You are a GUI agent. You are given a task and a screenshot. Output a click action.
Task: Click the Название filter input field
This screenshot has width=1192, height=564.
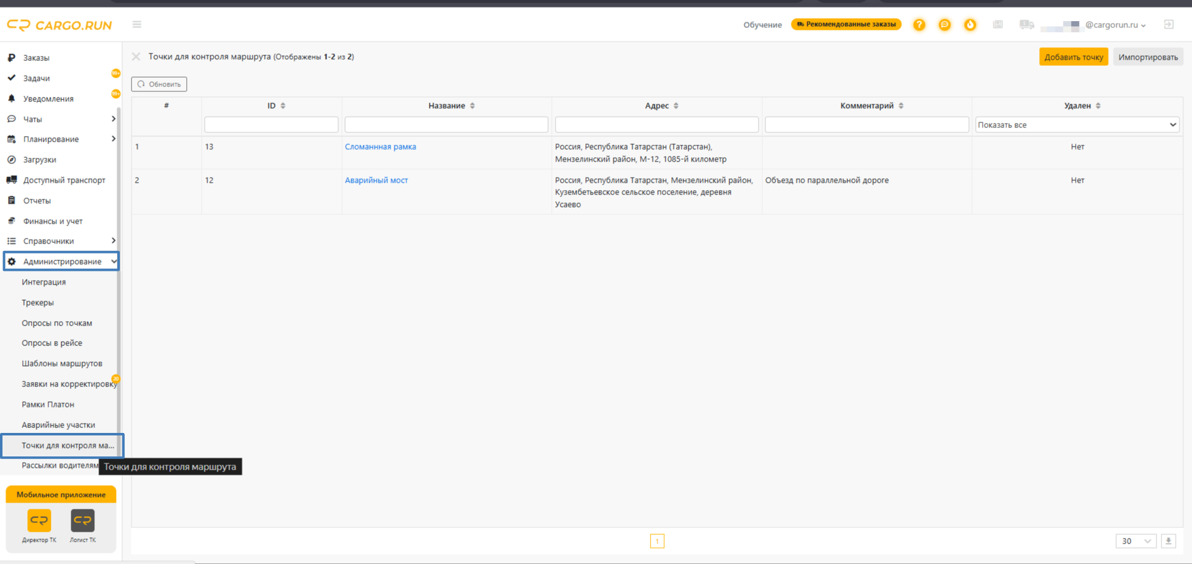coord(446,125)
